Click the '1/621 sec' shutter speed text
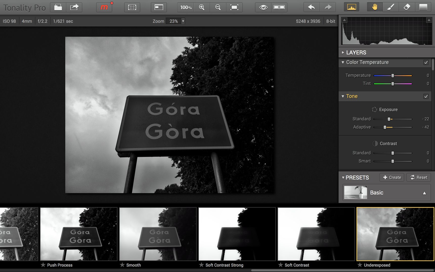The width and height of the screenshot is (435, 272). (x=63, y=21)
